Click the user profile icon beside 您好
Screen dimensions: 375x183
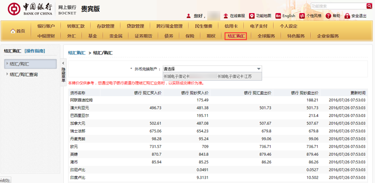point(188,16)
